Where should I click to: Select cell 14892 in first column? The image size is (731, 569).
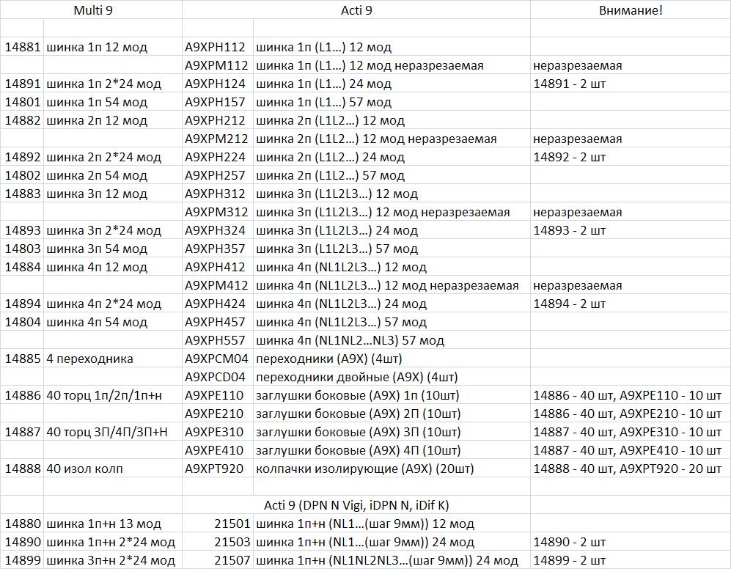point(23,157)
